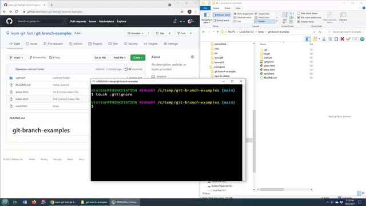This screenshot has height=206, width=366.
Task: Select Extra large icons layout
Action: pyautogui.click(x=244, y=14)
